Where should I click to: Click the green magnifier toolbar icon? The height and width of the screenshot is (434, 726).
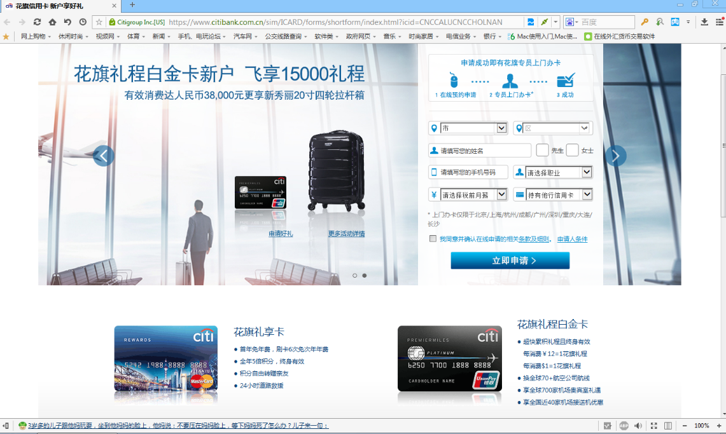[x=660, y=22]
